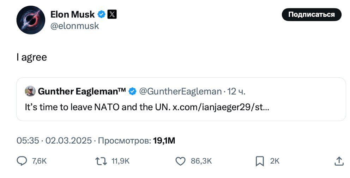Repost the tweet using the retweet icon

click(x=101, y=161)
